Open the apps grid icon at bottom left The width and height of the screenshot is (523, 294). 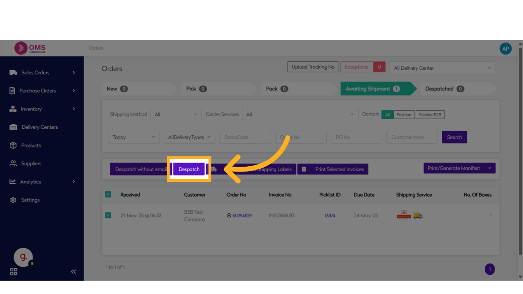14,272
